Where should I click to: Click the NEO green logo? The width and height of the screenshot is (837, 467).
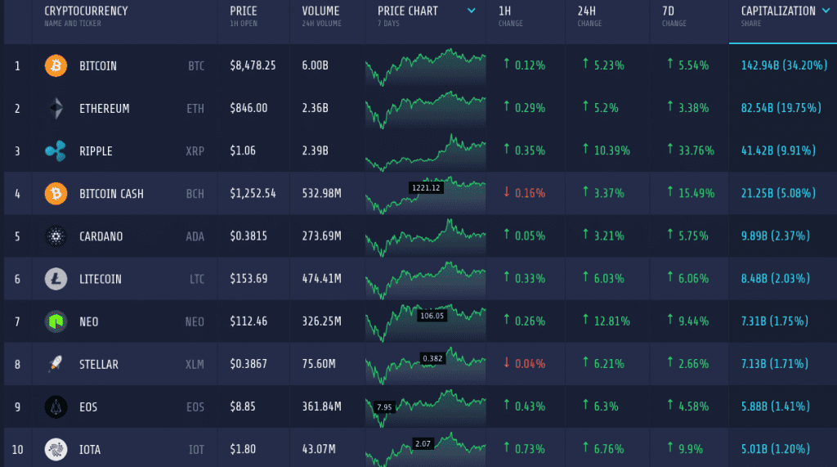[x=56, y=321]
